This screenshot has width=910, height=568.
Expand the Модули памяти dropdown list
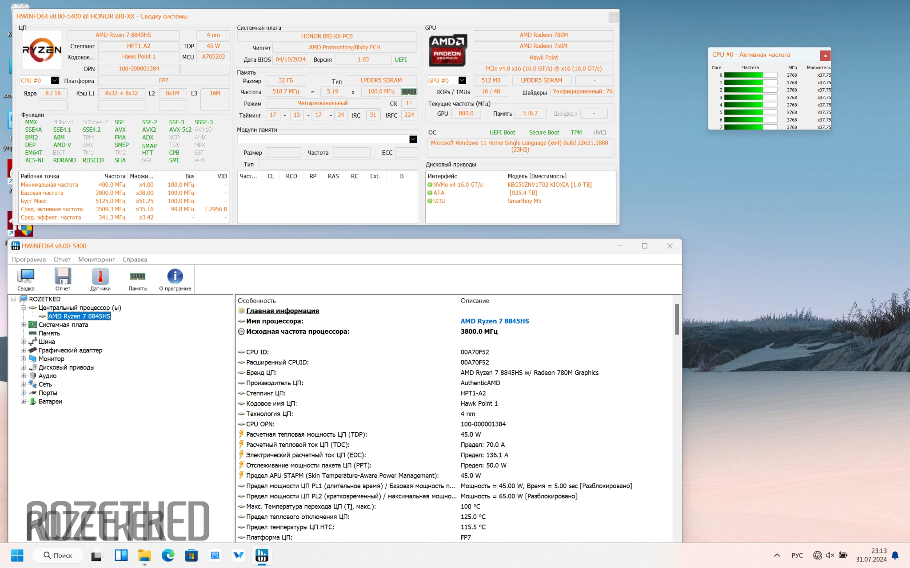click(x=413, y=139)
